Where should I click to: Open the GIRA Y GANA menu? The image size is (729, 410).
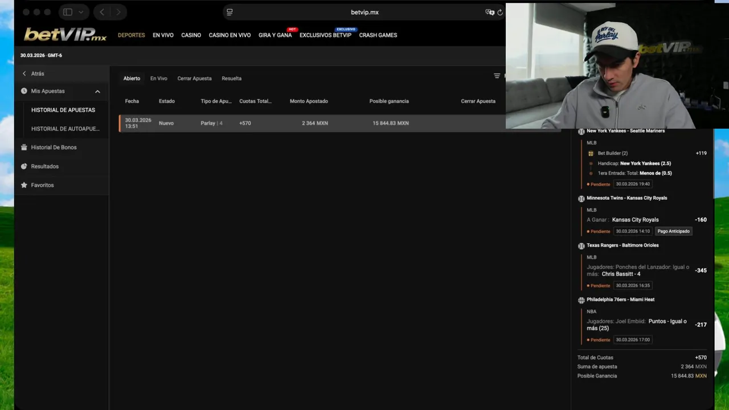coord(275,35)
